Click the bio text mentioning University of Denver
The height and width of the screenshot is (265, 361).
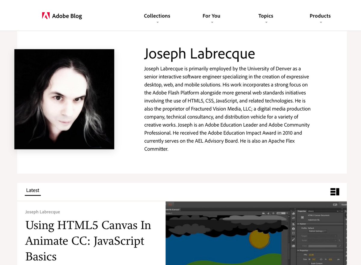coord(222,69)
